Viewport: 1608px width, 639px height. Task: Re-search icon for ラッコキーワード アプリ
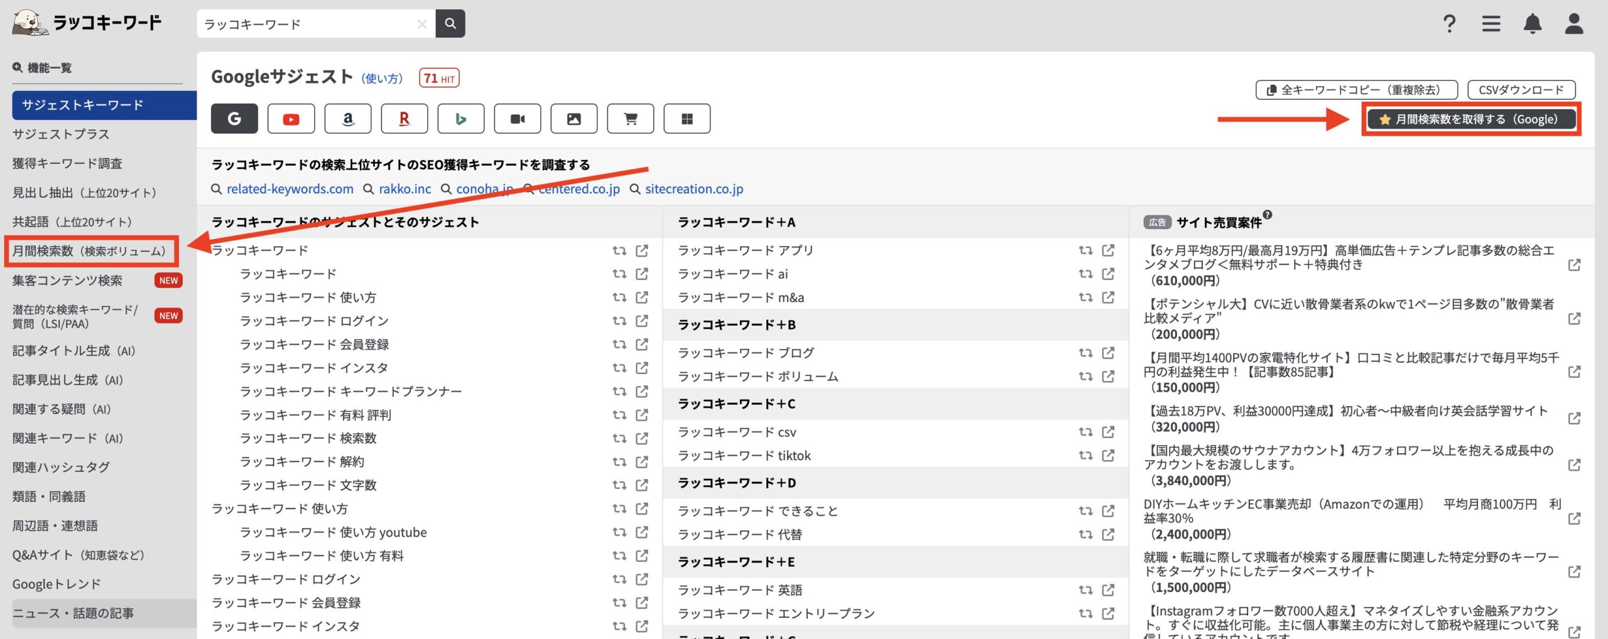pos(1085,250)
